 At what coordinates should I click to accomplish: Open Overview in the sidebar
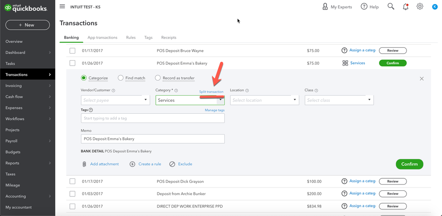pyautogui.click(x=14, y=42)
